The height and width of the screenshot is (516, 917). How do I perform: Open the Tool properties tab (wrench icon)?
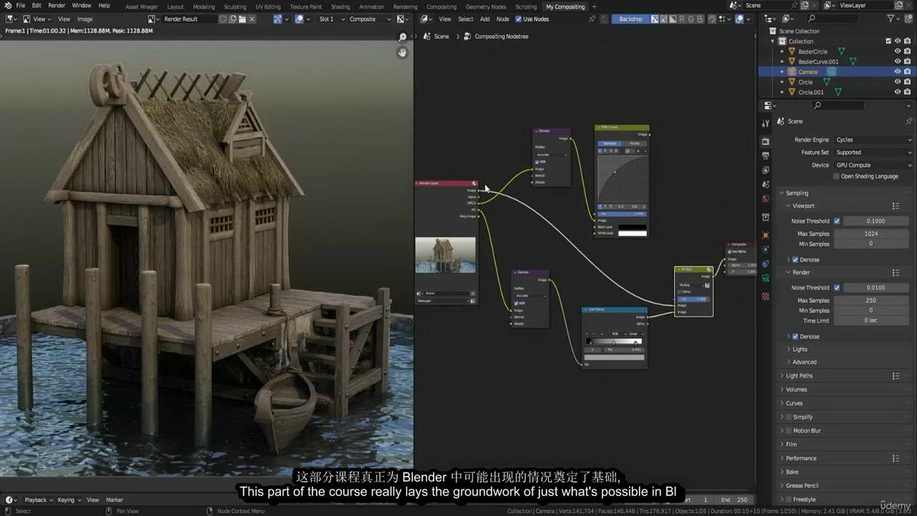pyautogui.click(x=765, y=124)
